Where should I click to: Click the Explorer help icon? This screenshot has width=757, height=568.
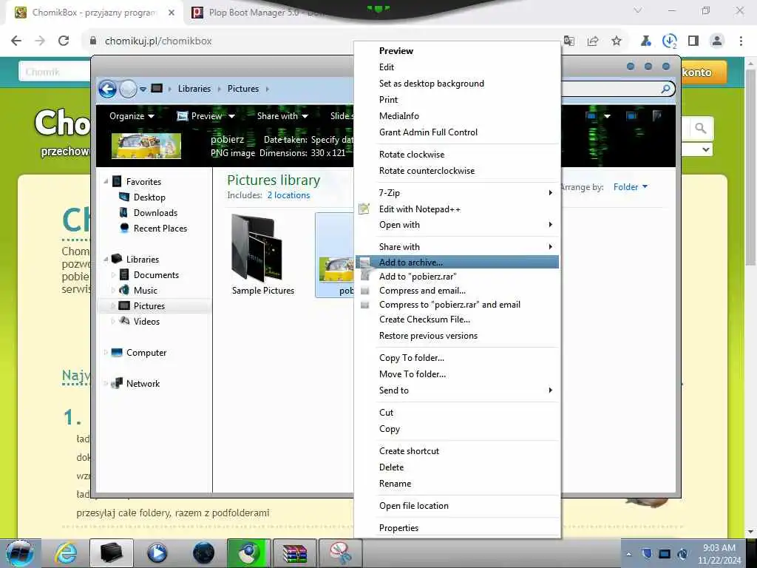point(656,115)
